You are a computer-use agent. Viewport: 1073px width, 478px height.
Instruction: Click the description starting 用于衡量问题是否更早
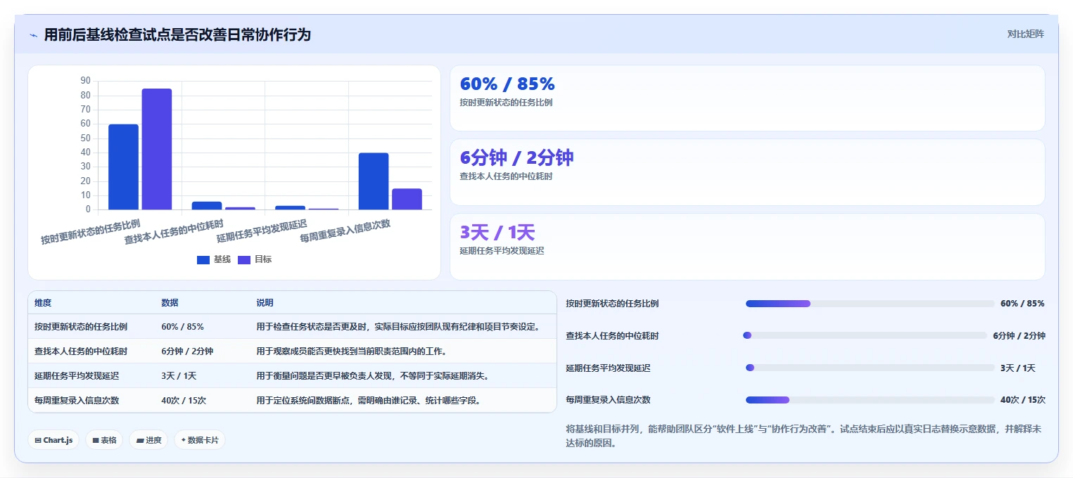(x=372, y=376)
